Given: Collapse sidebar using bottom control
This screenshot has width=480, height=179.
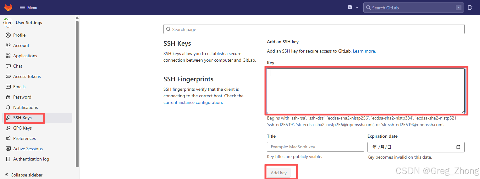Looking at the screenshot, I should click(x=24, y=175).
